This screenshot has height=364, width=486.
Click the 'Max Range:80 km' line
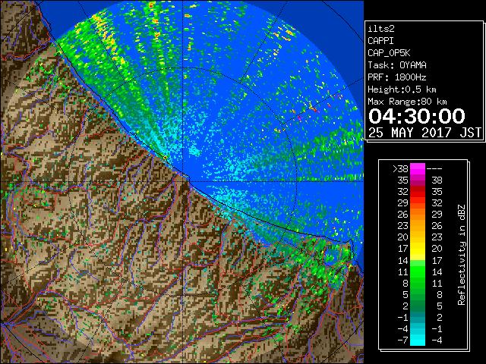(x=407, y=102)
